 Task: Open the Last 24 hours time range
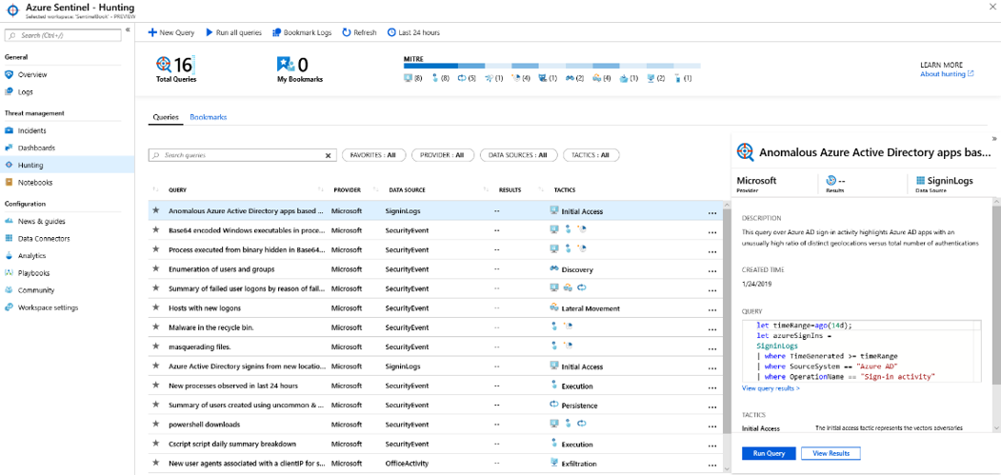pos(414,32)
